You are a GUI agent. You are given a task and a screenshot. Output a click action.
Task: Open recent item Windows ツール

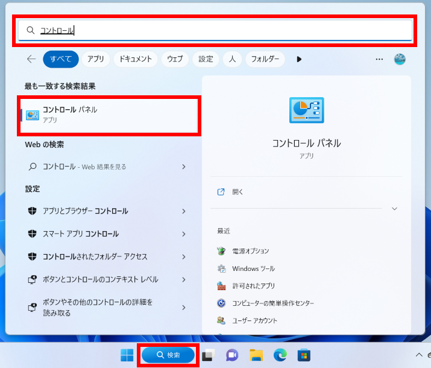click(x=253, y=268)
